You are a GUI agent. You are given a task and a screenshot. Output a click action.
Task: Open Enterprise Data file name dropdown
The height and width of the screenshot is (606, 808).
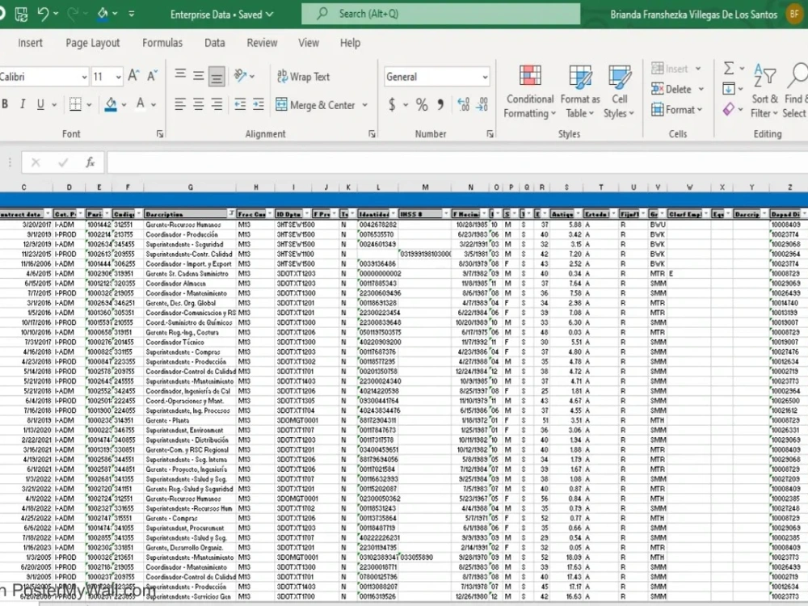tap(270, 15)
